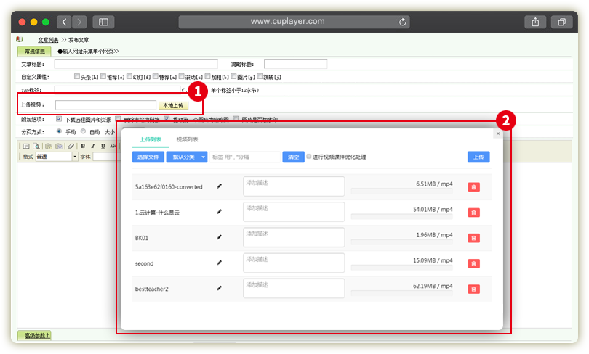Enable the 进行视频课件优化处理 checkbox
The width and height of the screenshot is (589, 354).
tap(310, 157)
